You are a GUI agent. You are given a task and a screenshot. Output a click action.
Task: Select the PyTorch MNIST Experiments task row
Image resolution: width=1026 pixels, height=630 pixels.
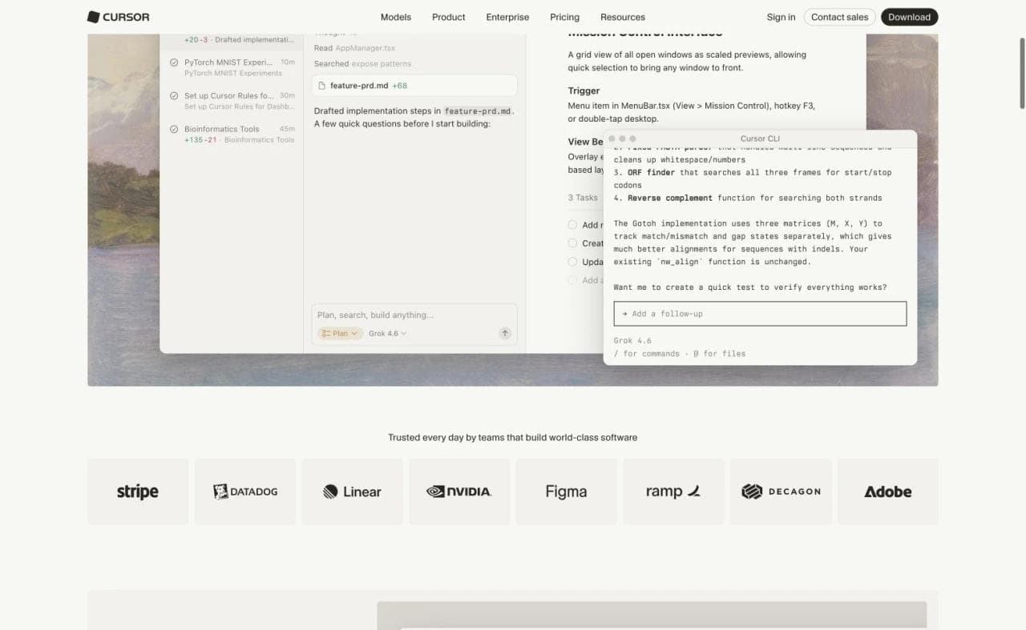pyautogui.click(x=232, y=67)
